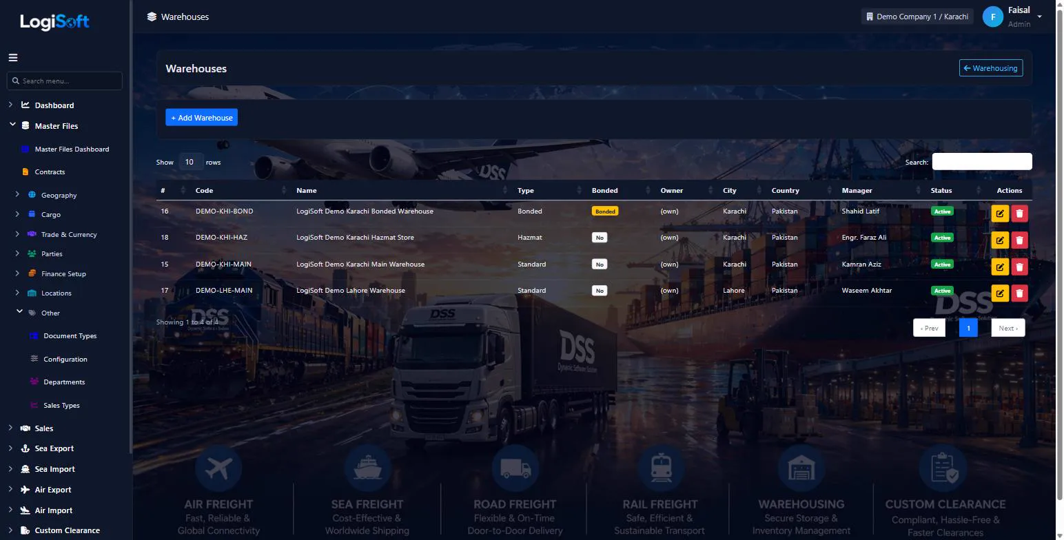Edit the DEMO-KHI-HAZ warehouse
The height and width of the screenshot is (540, 1064).
[1000, 240]
